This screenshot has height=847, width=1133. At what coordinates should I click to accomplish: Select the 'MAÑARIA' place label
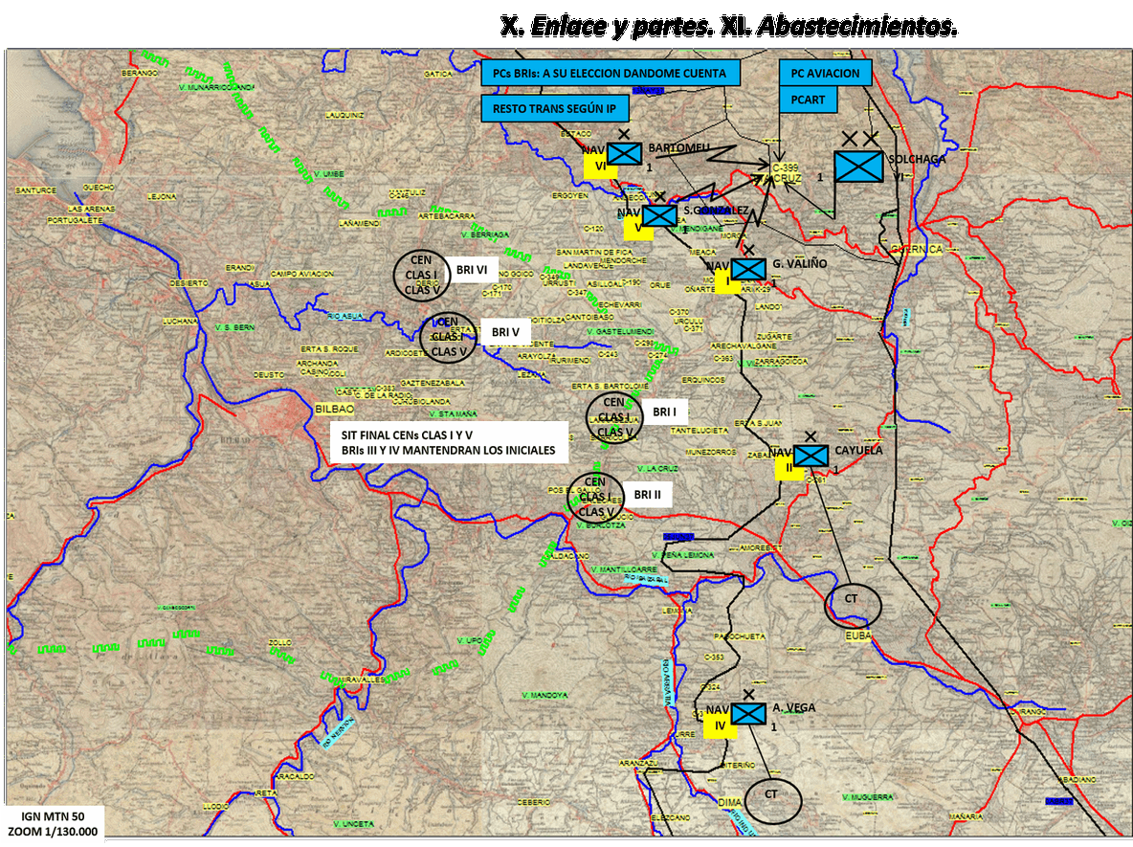click(966, 816)
